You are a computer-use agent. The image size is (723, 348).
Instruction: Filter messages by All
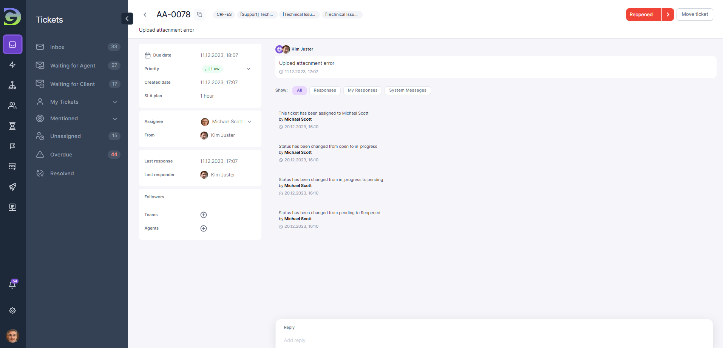pos(299,90)
